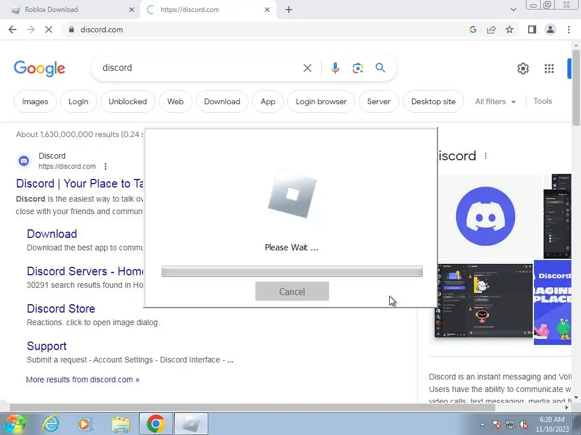
Task: Open the Discord Support sitelink
Action: click(x=47, y=346)
